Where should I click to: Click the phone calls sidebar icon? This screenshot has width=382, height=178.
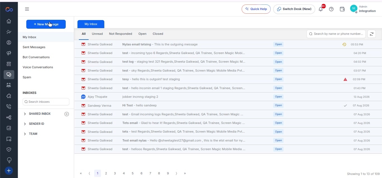point(9,106)
